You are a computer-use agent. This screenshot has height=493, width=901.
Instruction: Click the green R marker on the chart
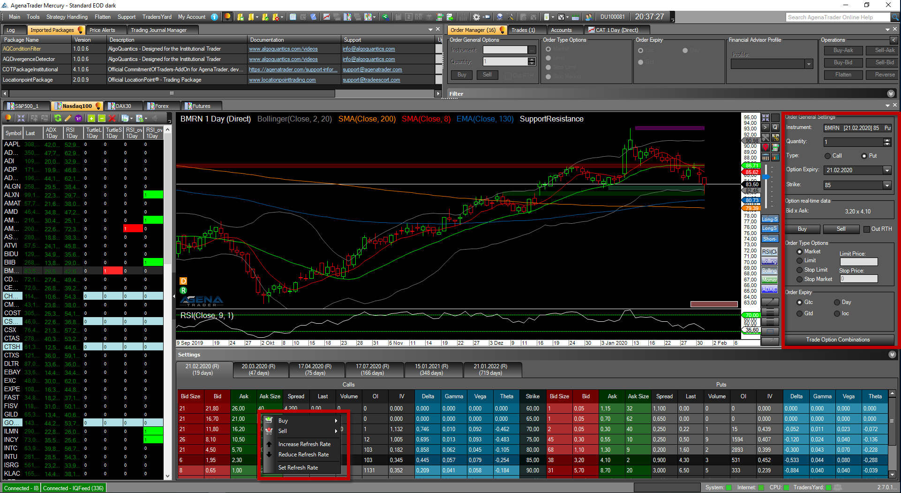click(x=183, y=291)
